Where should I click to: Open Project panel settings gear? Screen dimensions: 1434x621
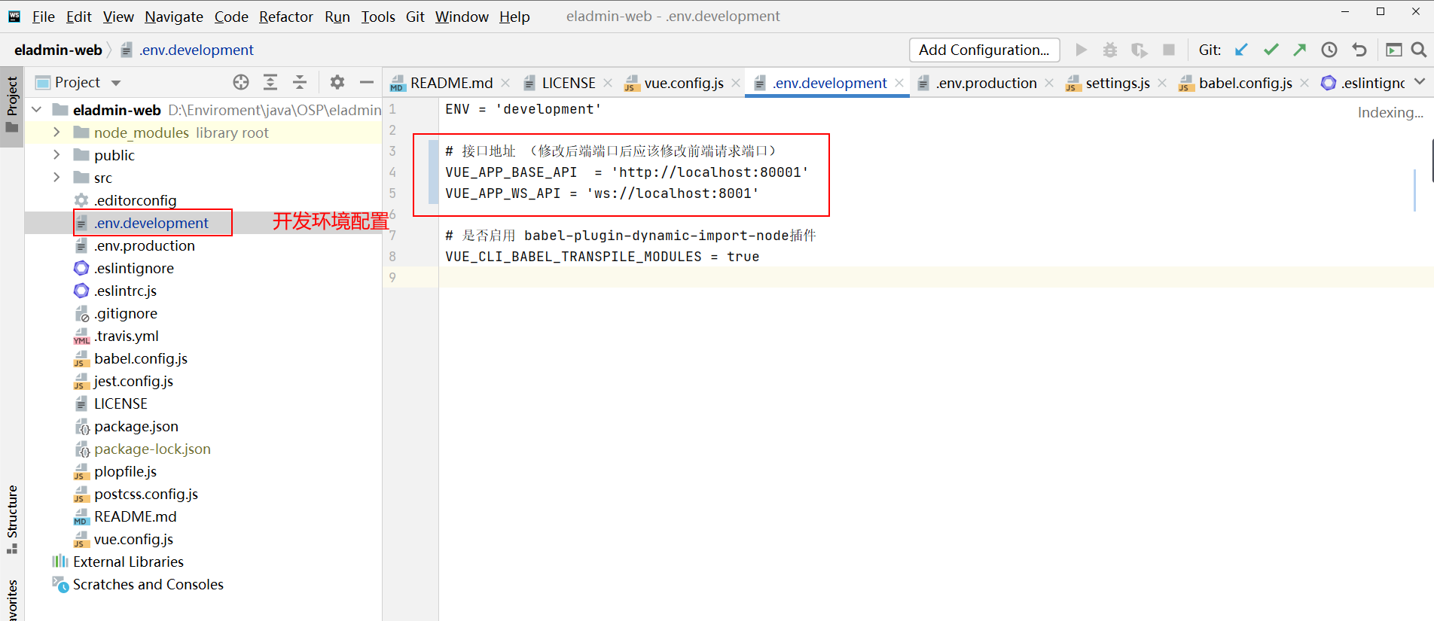337,83
